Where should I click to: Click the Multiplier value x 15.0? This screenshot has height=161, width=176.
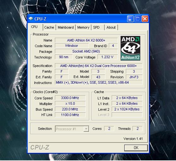click(x=70, y=103)
